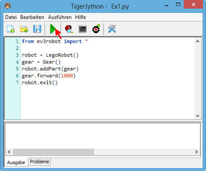206x171 pixels.
Task: Open the Ausführen menu
Action: click(60, 17)
